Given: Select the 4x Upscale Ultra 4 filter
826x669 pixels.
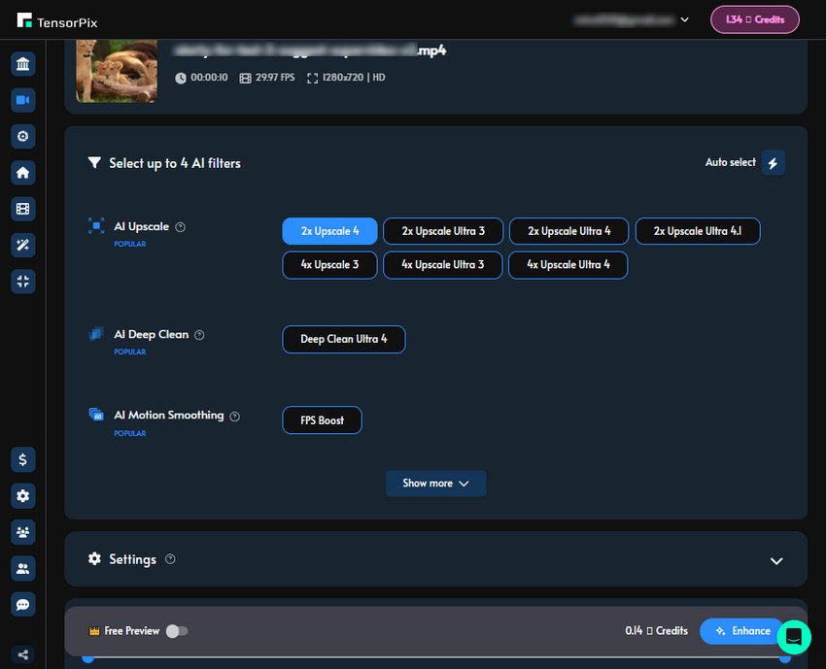Looking at the screenshot, I should point(568,265).
